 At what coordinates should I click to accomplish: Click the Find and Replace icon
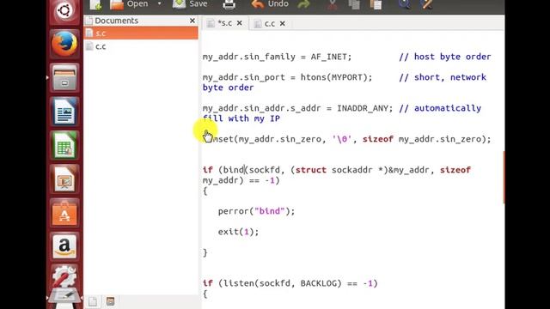pos(426,4)
